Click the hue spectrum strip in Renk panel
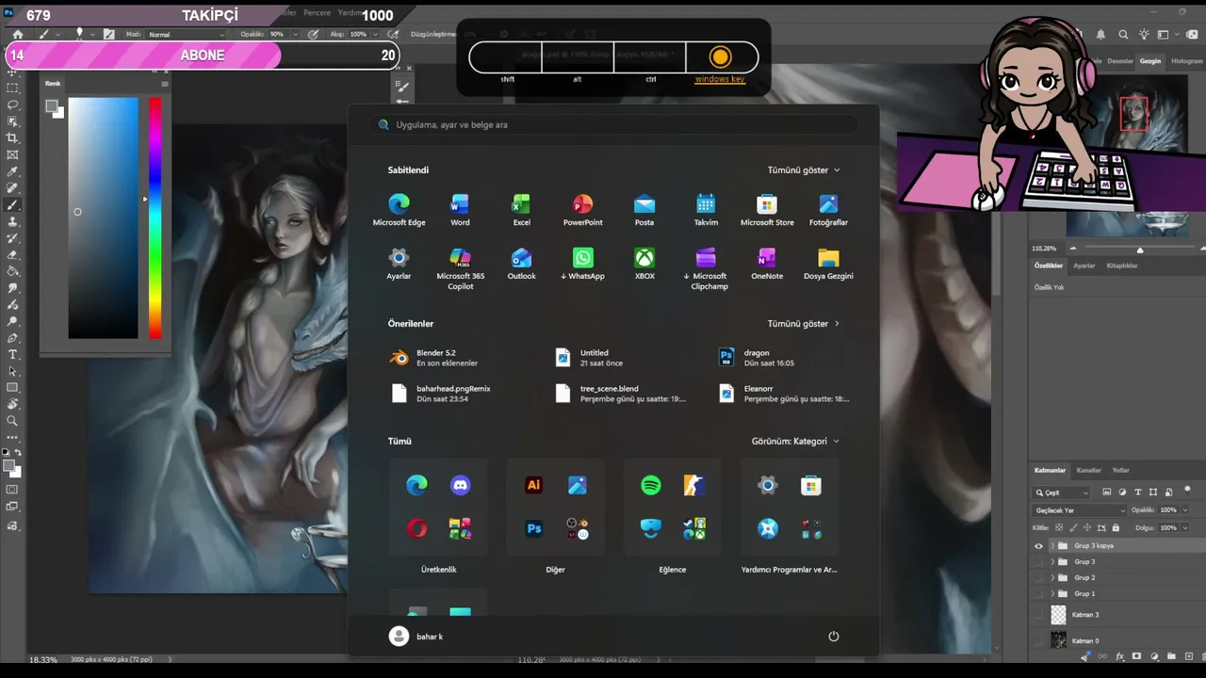Image resolution: width=1206 pixels, height=678 pixels. pos(155,218)
